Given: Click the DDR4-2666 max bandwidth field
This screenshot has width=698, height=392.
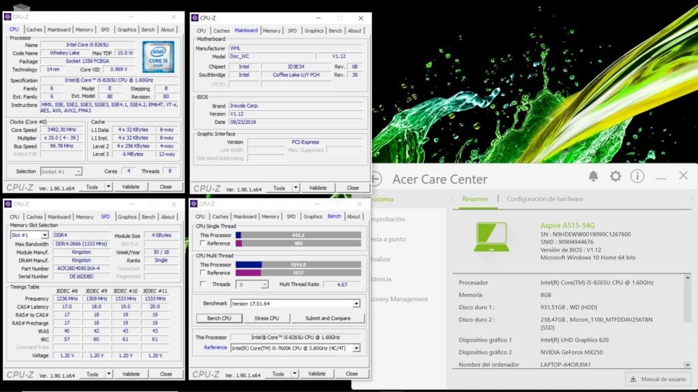Looking at the screenshot, I should [82, 244].
